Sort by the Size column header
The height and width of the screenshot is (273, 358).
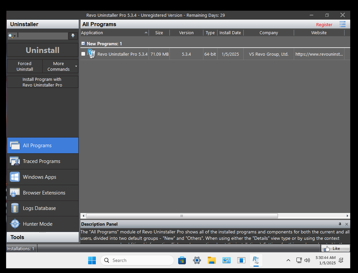point(159,32)
